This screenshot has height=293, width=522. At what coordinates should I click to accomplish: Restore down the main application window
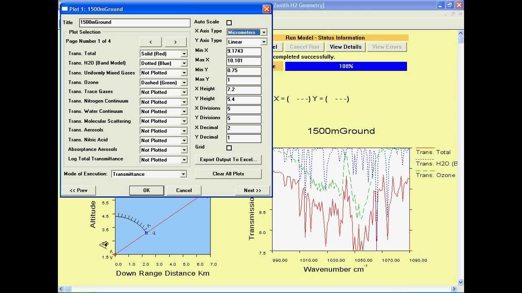tap(450, 5)
